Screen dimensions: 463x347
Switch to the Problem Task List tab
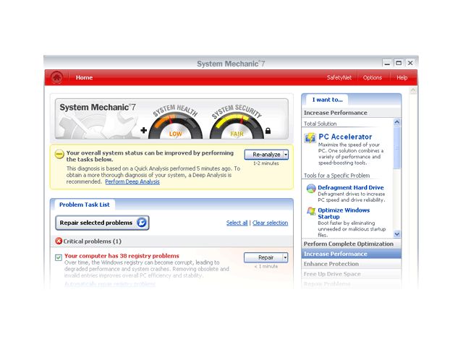(x=84, y=205)
